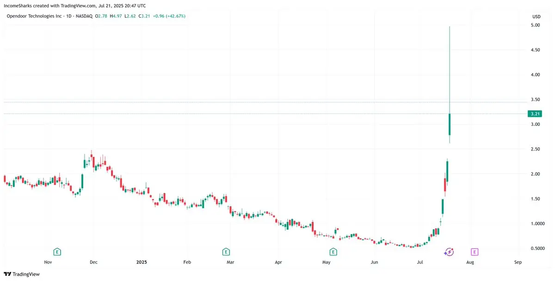Click the Sep date axis label
Screen dimensions: 555x281
coord(518,262)
